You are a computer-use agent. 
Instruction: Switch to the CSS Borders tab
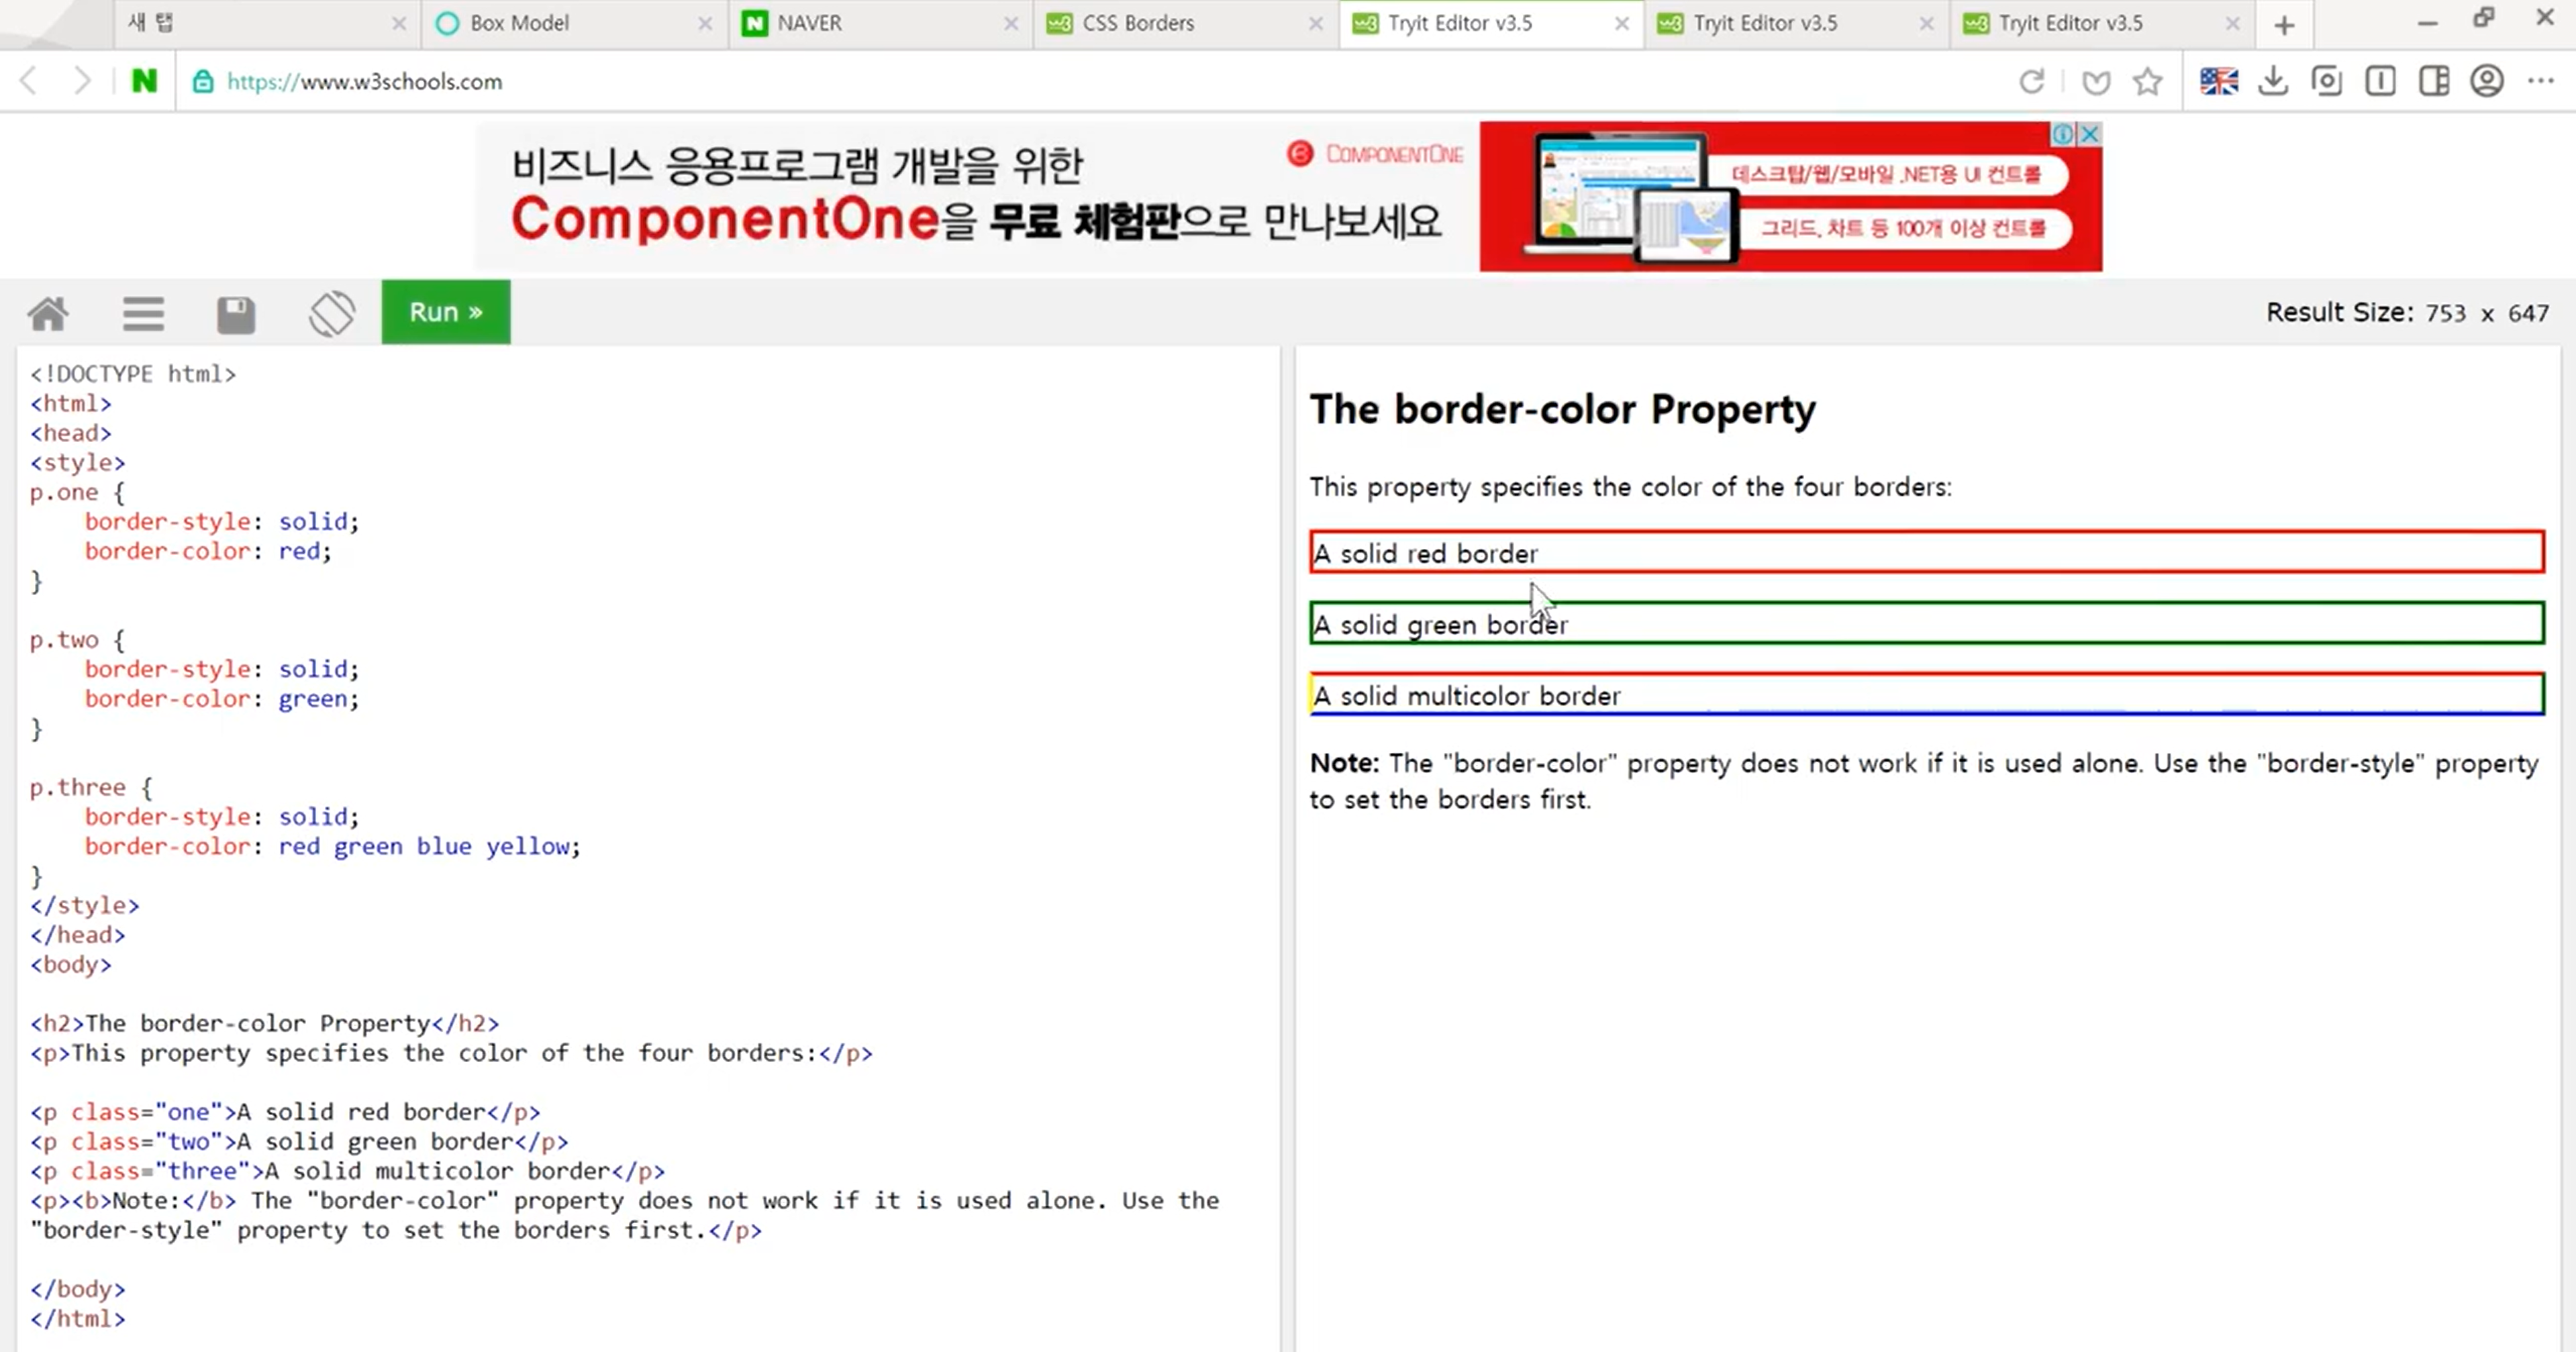[x=1138, y=23]
